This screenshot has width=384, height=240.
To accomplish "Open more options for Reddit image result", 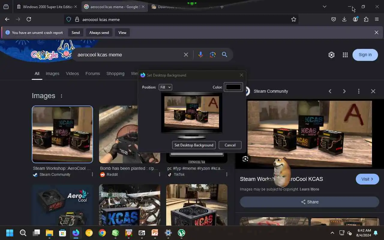I will coord(160,174).
